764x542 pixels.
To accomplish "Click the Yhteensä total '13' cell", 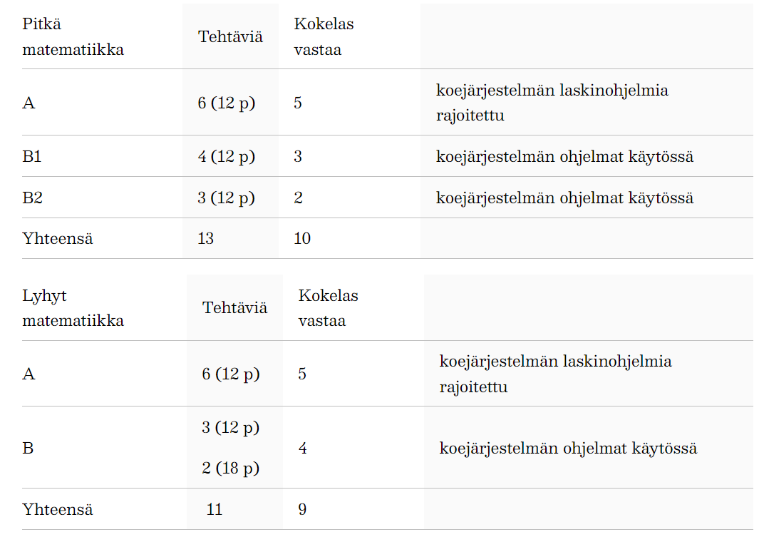I will coord(206,238).
